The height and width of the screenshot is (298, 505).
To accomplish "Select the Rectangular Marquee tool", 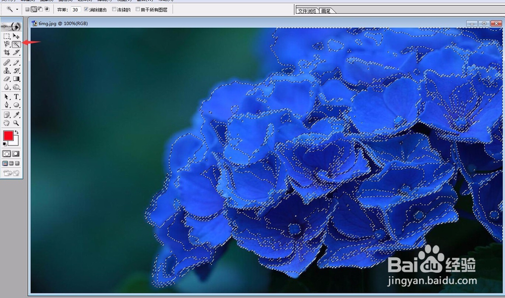I will (x=7, y=36).
